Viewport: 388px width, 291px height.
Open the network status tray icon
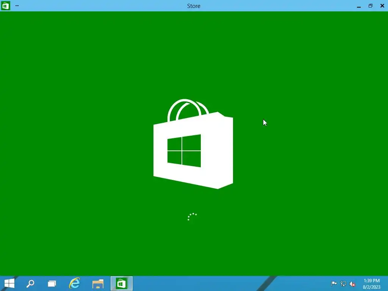[343, 283]
